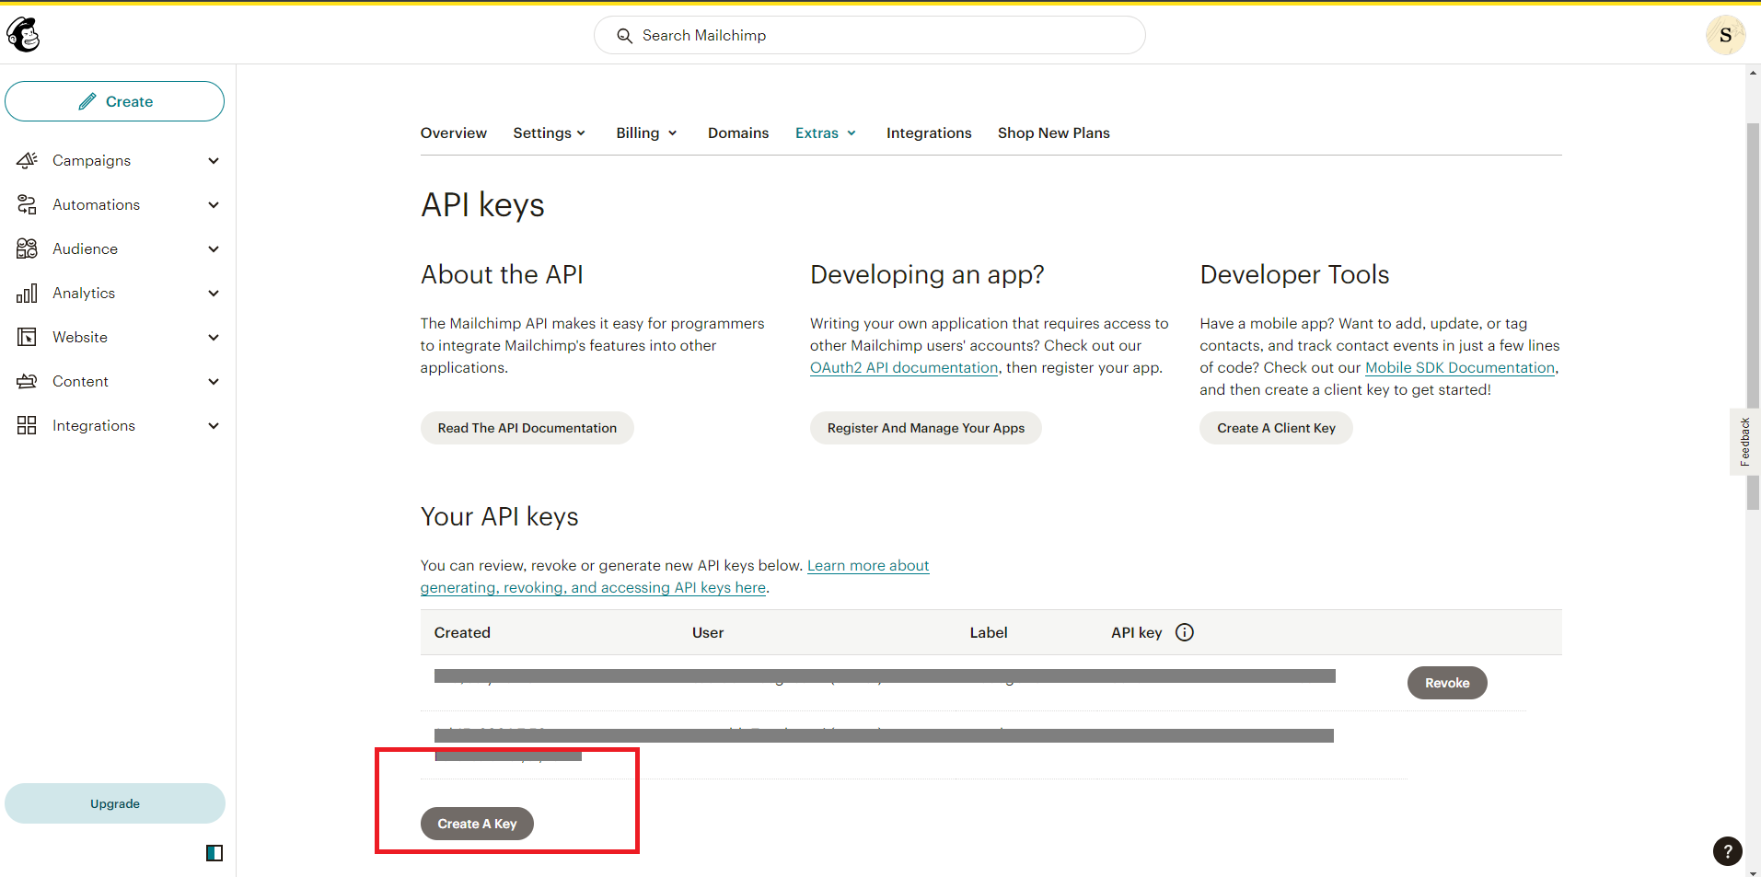Click the Analytics bar chart icon
Image resolution: width=1761 pixels, height=877 pixels.
click(27, 293)
